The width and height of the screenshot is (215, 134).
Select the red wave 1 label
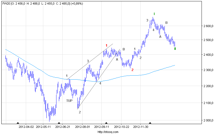pos(106,46)
